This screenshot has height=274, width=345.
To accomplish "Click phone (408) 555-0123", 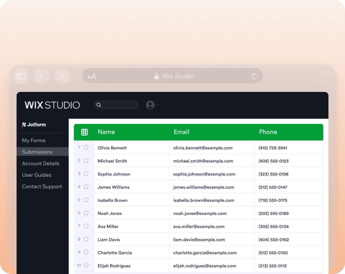I will (274, 161).
